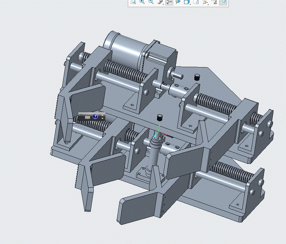286x244 pixels.
Task: Click the blue help question mark icon
Action: tap(95, 117)
